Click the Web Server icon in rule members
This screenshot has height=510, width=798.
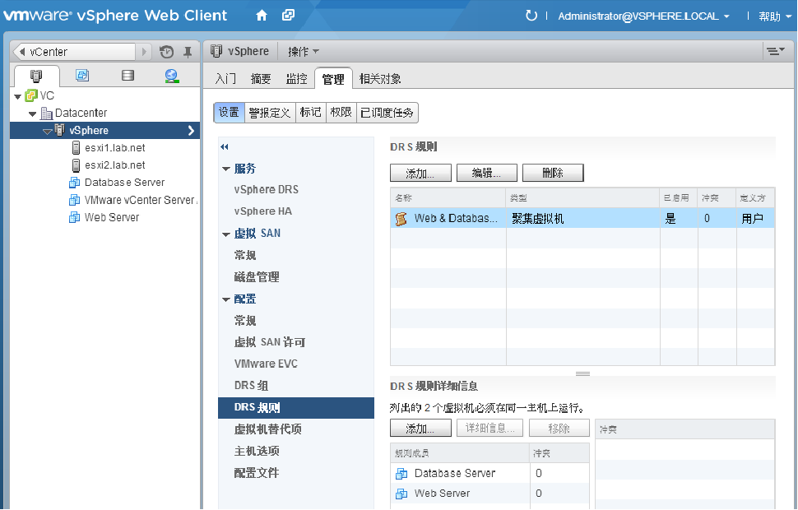(x=401, y=494)
